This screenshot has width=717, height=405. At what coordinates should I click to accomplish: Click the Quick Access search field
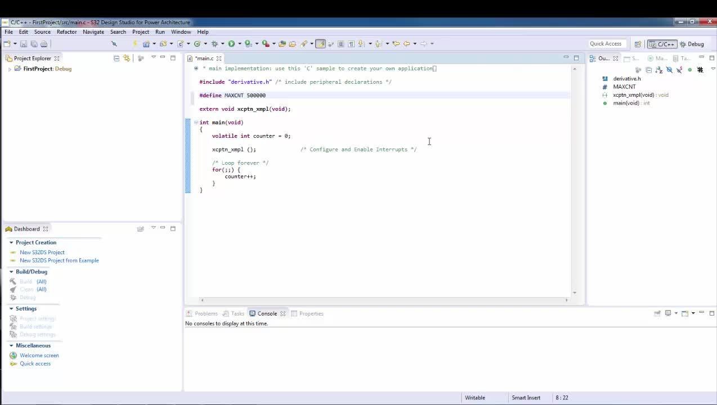click(605, 44)
